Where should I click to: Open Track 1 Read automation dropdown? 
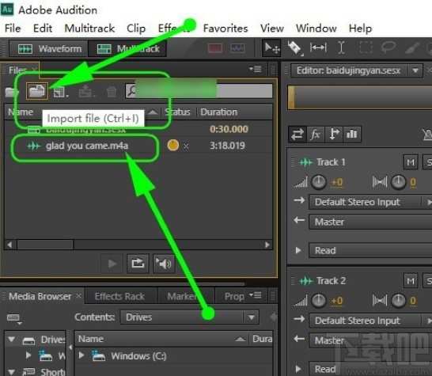[370, 250]
